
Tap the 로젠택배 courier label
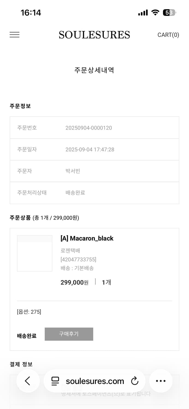(71, 250)
